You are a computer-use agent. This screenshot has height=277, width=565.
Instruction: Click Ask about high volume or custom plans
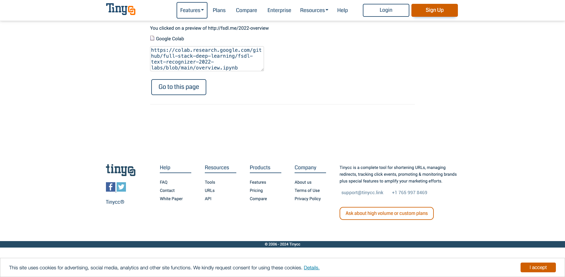387,213
